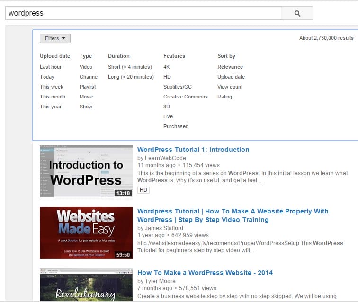The image size is (358, 302).
Task: Sort results by Relevance
Action: point(230,67)
